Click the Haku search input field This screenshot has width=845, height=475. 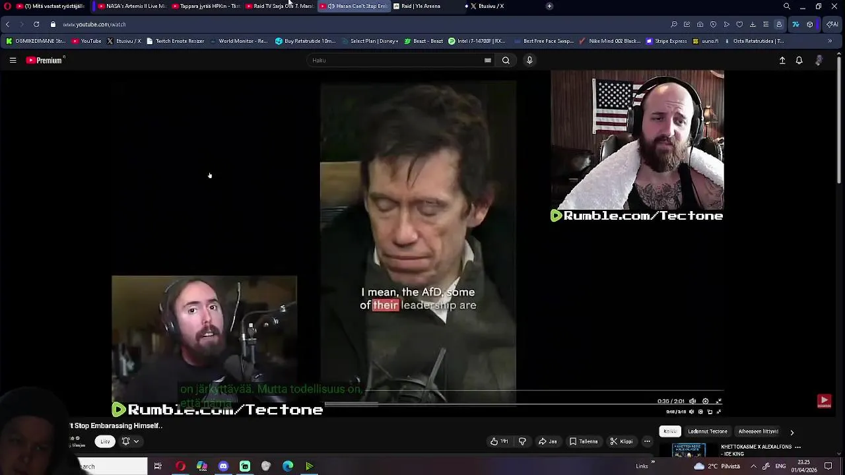pyautogui.click(x=396, y=60)
